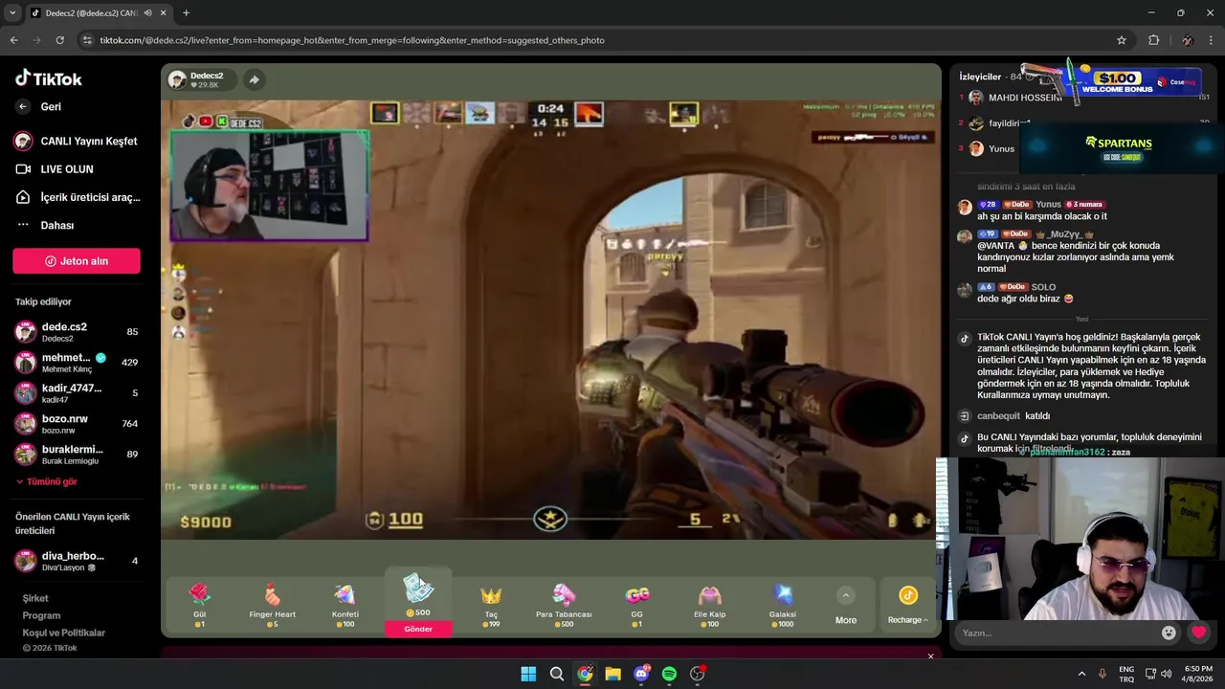Open the emoji picker in chat
1225x689 pixels.
click(x=1169, y=633)
